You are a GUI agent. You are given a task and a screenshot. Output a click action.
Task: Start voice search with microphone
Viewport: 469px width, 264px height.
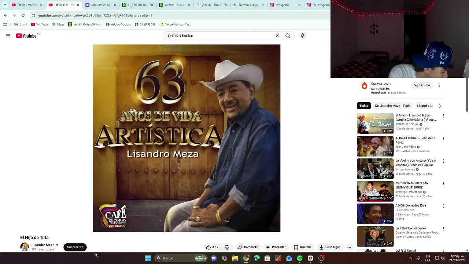click(x=302, y=36)
